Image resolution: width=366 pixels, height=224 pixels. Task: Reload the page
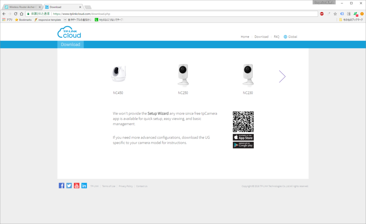(x=16, y=14)
